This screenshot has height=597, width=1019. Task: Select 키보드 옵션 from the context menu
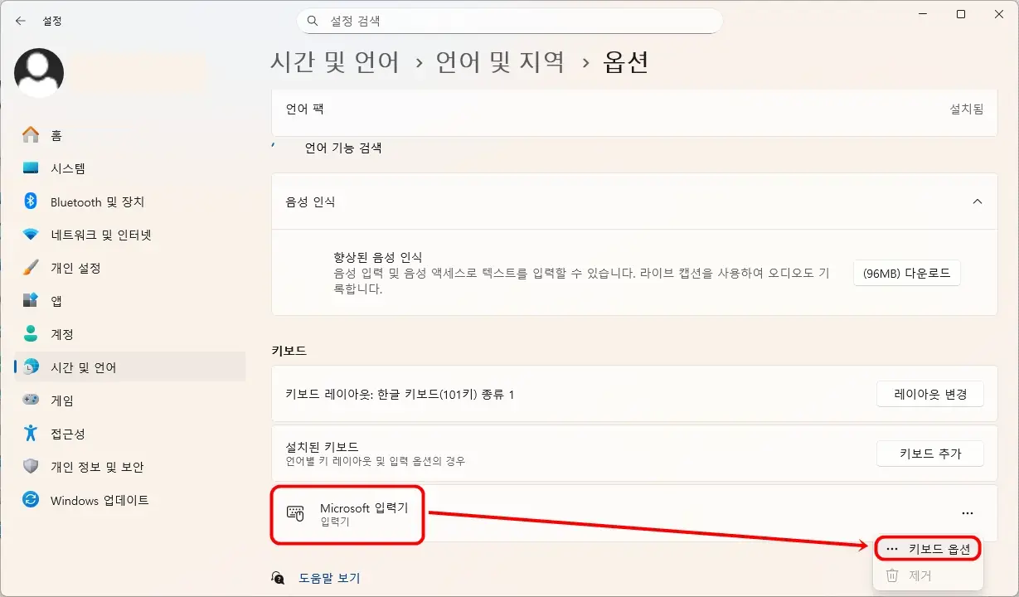pos(928,548)
